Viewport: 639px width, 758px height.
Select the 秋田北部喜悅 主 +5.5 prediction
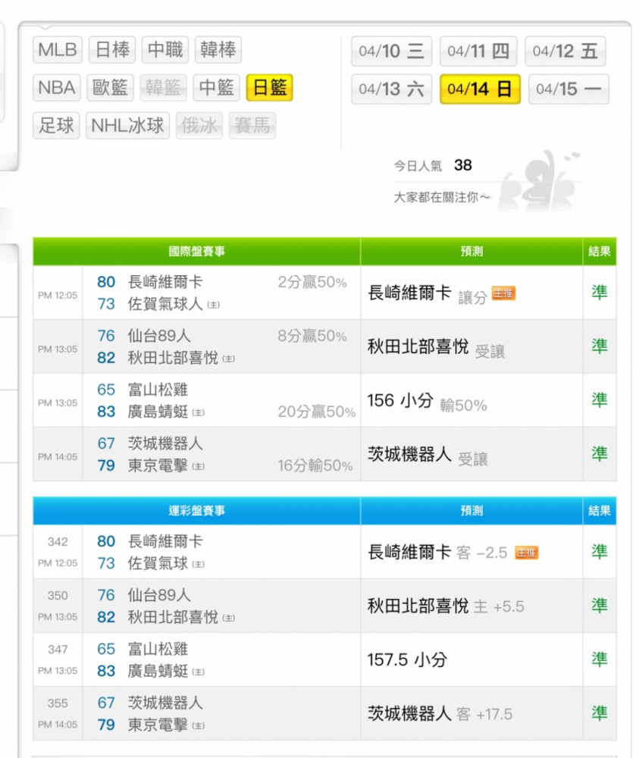point(446,606)
